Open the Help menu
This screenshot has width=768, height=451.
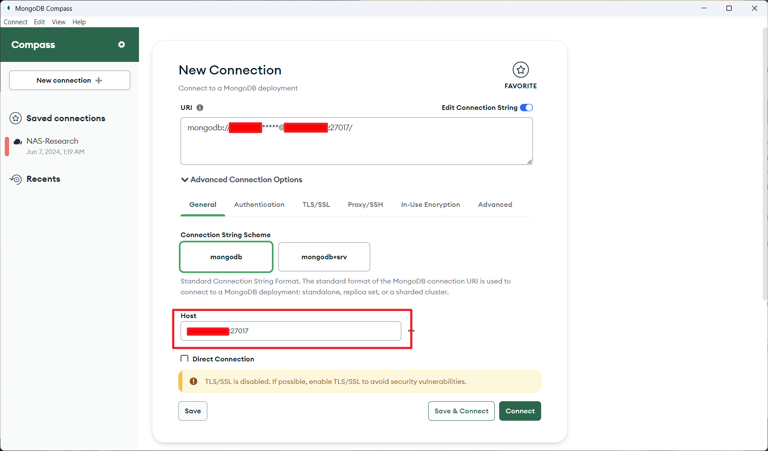79,22
